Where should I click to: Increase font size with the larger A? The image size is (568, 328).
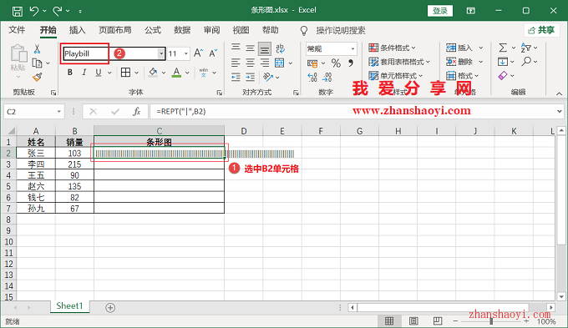pyautogui.click(x=198, y=53)
